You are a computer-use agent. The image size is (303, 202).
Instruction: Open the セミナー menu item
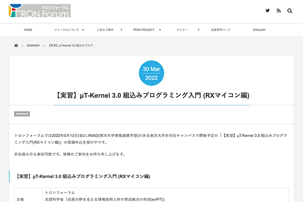pos(182,30)
